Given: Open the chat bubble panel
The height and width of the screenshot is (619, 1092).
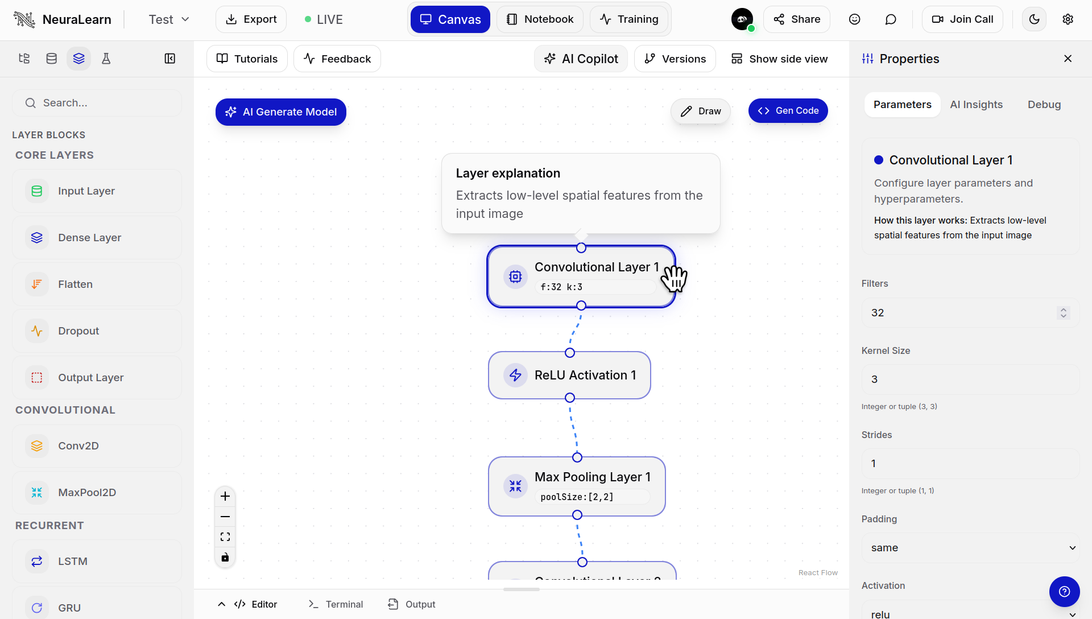Looking at the screenshot, I should (890, 19).
